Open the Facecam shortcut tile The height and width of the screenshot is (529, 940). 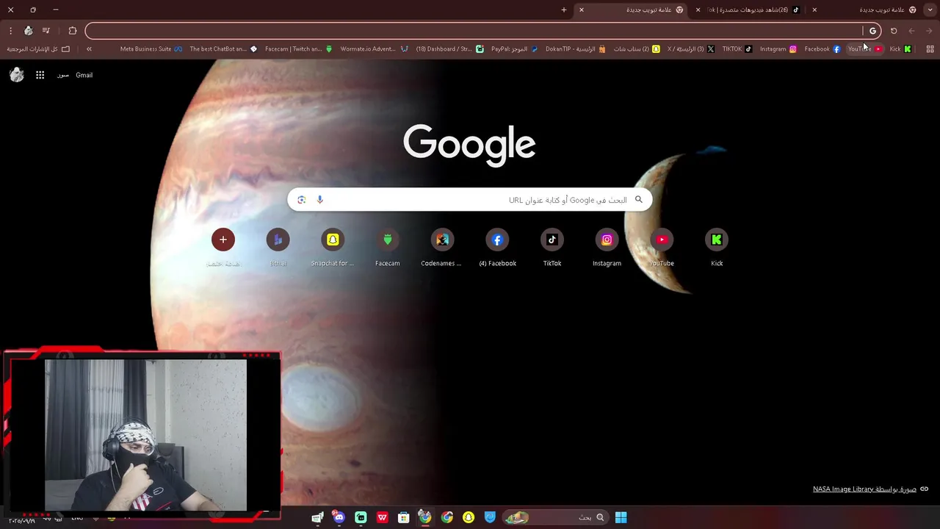[x=388, y=248]
